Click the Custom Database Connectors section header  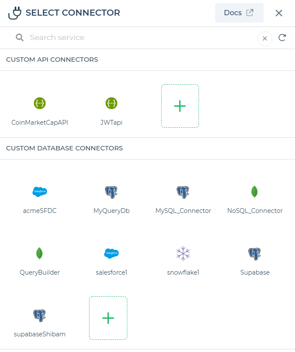(x=64, y=148)
